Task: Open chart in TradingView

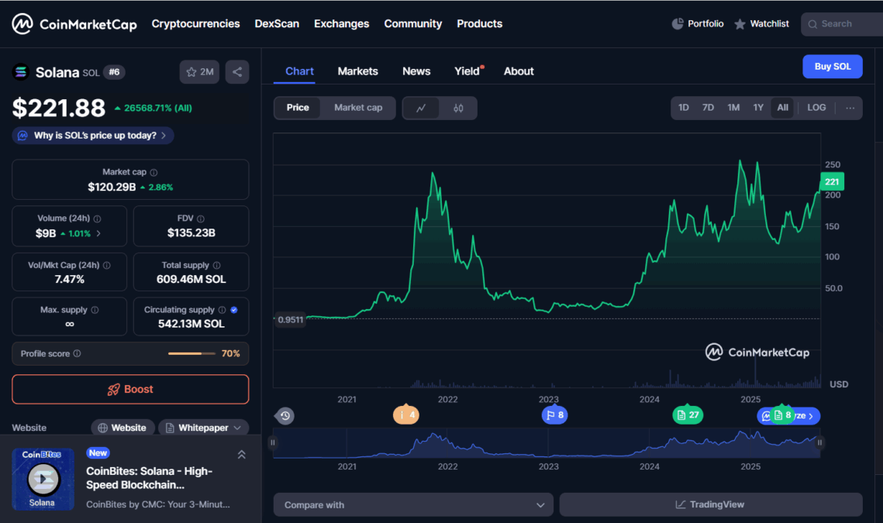Action: tap(711, 505)
